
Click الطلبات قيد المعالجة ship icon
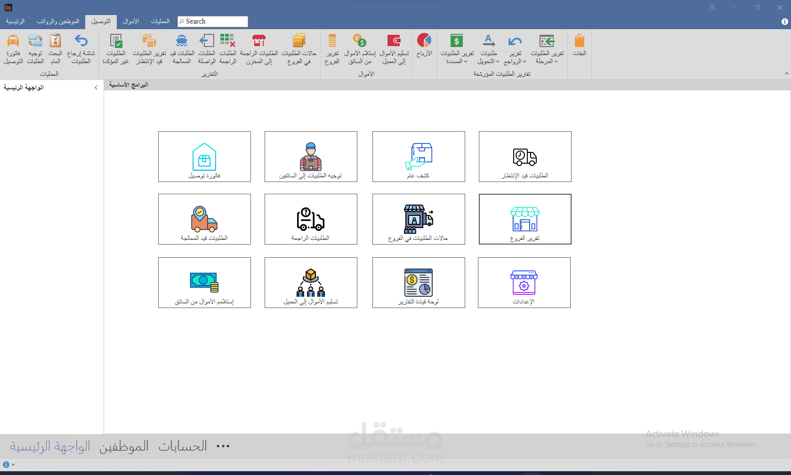[182, 40]
